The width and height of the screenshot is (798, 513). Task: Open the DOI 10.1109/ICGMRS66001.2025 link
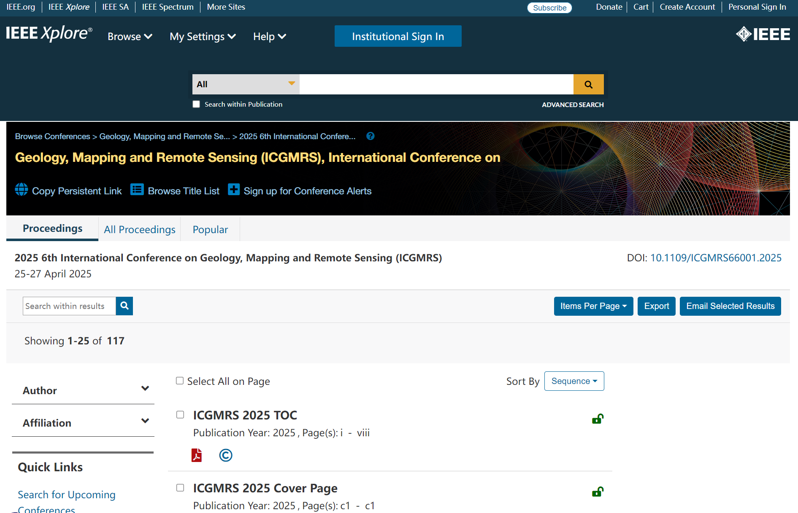[716, 258]
